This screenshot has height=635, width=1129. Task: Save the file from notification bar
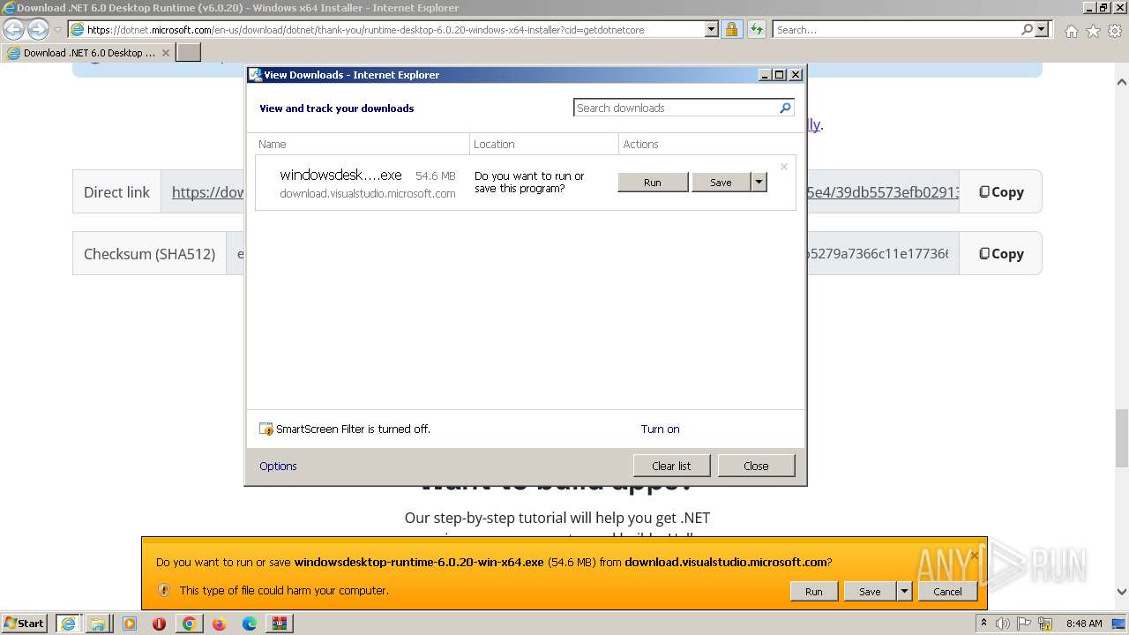tap(870, 592)
